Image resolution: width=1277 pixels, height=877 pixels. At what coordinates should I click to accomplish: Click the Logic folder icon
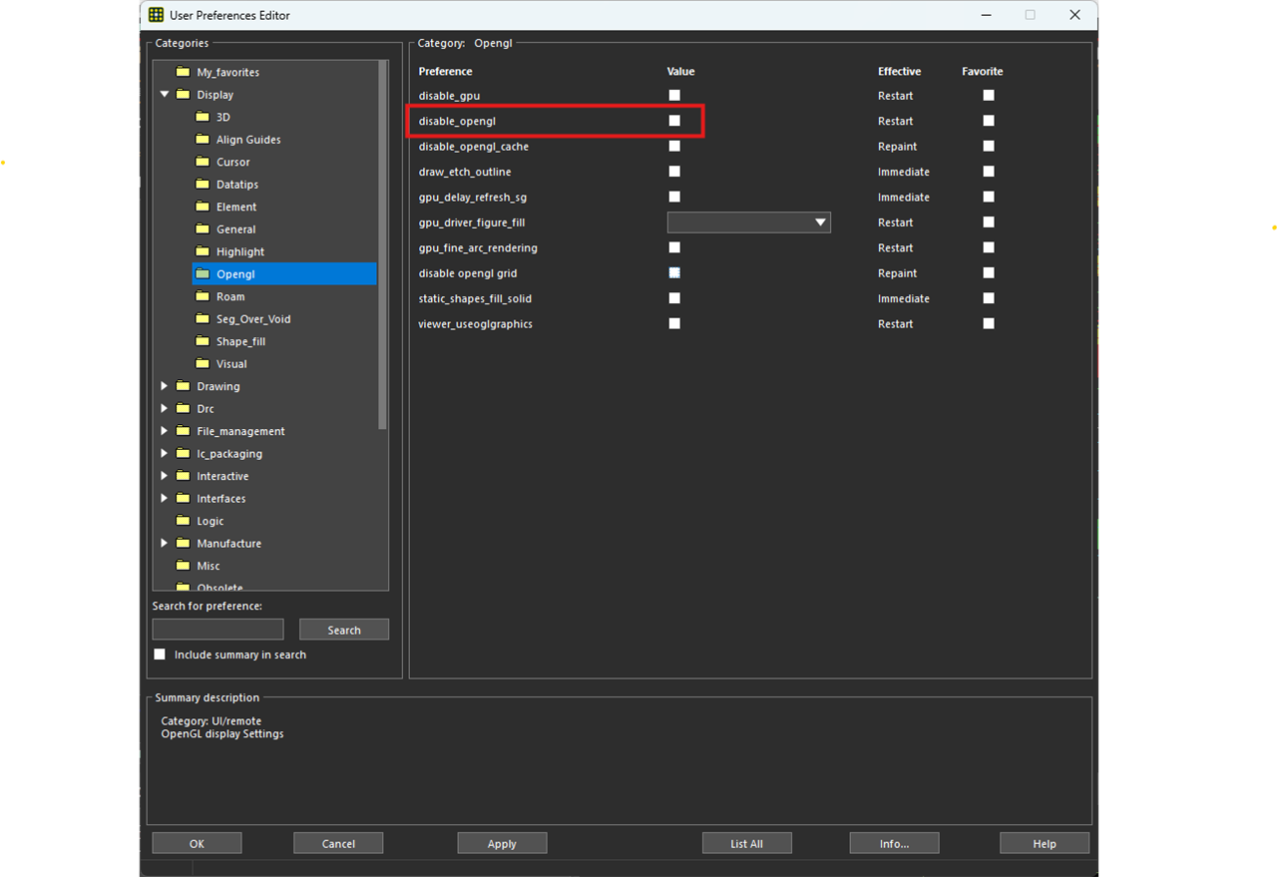point(183,521)
